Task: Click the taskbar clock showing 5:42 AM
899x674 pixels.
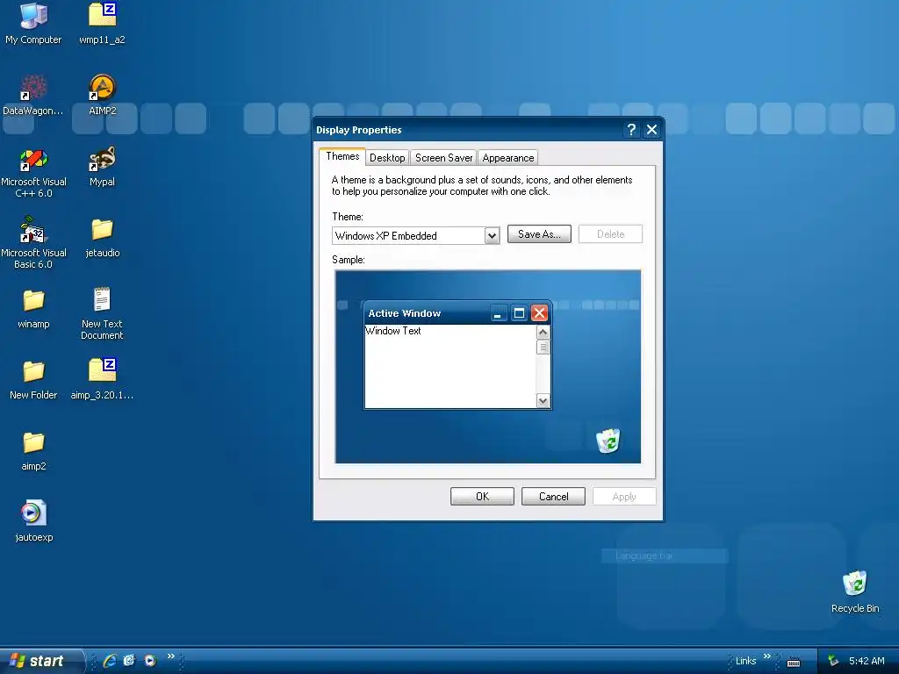Action: point(867,661)
